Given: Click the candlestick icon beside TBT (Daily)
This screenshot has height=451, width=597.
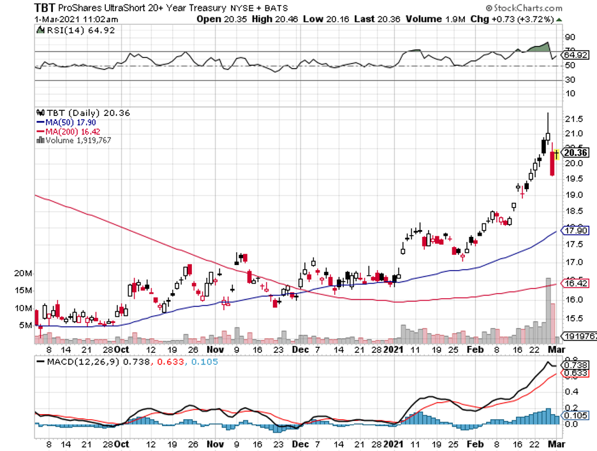Looking at the screenshot, I should pos(40,113).
